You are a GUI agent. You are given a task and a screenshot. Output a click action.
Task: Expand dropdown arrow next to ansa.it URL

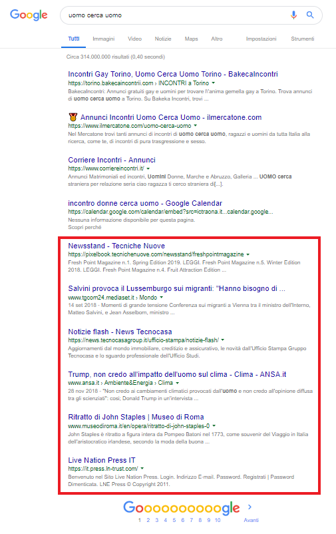click(178, 383)
